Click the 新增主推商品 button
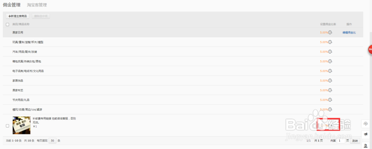This screenshot has width=372, height=149. point(17,16)
